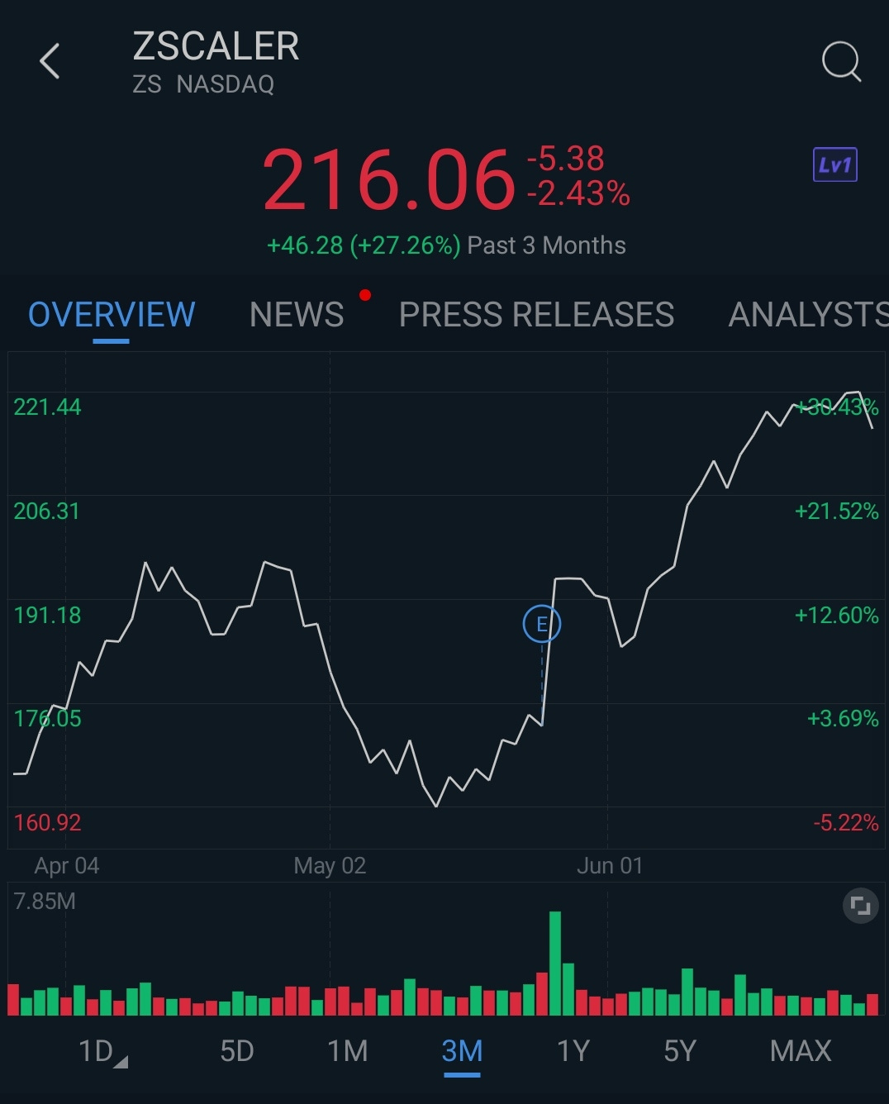Image resolution: width=889 pixels, height=1104 pixels.
Task: Select the 1M chart range
Action: tap(348, 1051)
